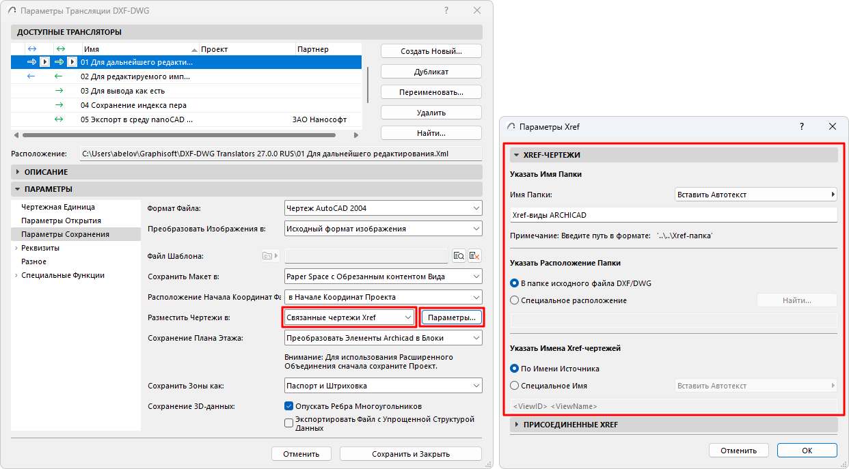Open the Формат Файла dropdown
Screen dimensions: 849x469
pos(383,208)
